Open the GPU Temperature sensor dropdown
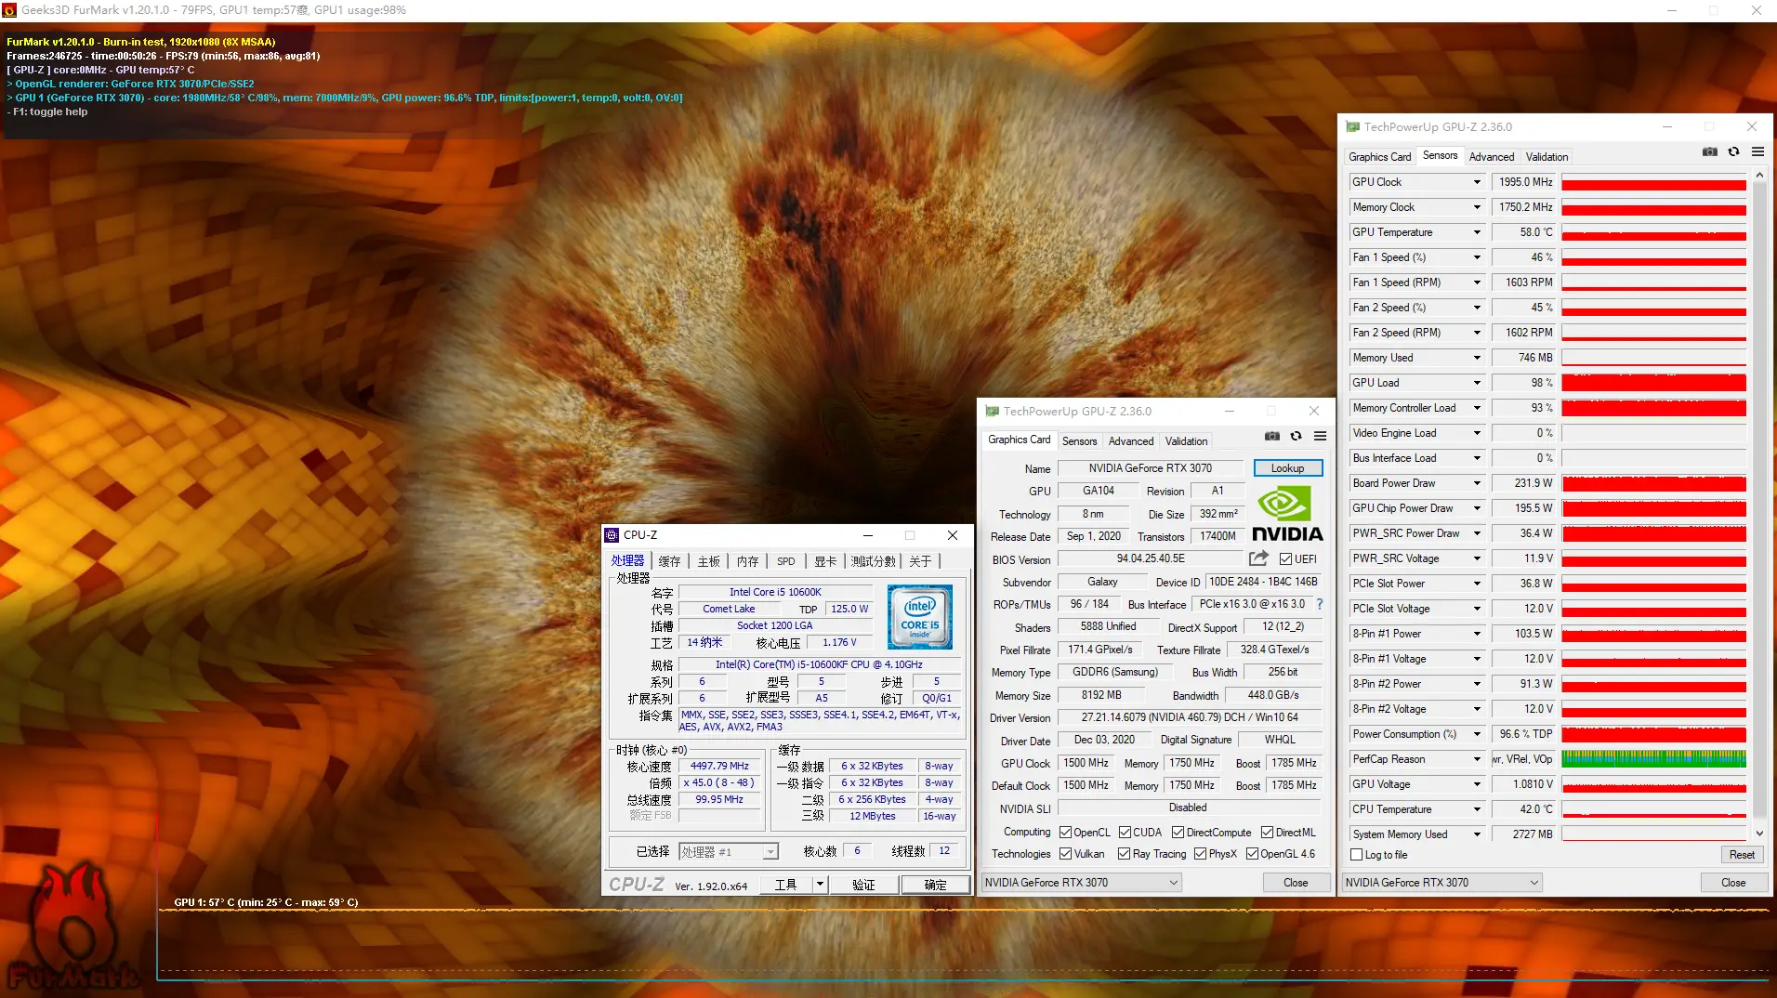 click(x=1476, y=232)
